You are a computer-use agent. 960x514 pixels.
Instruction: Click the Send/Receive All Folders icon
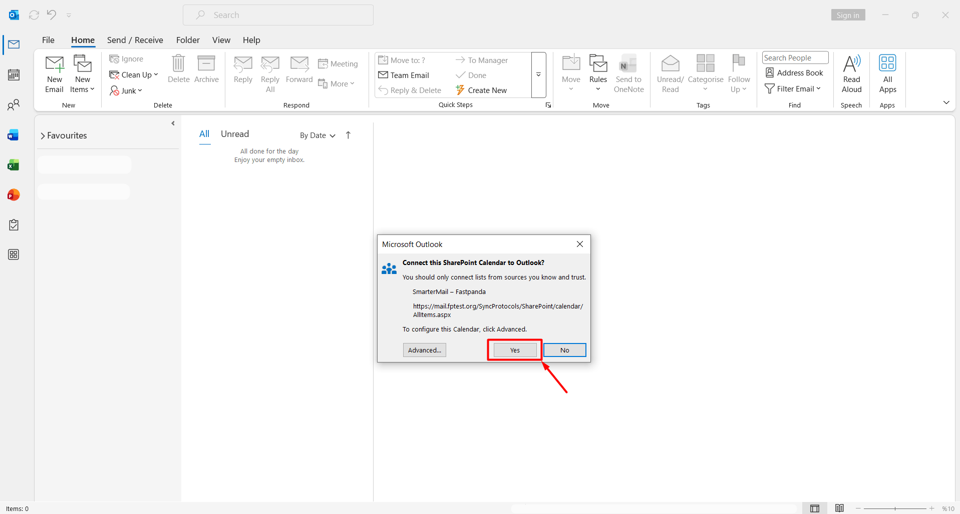(34, 15)
